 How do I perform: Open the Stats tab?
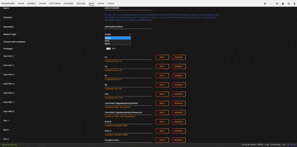click(x=101, y=4)
